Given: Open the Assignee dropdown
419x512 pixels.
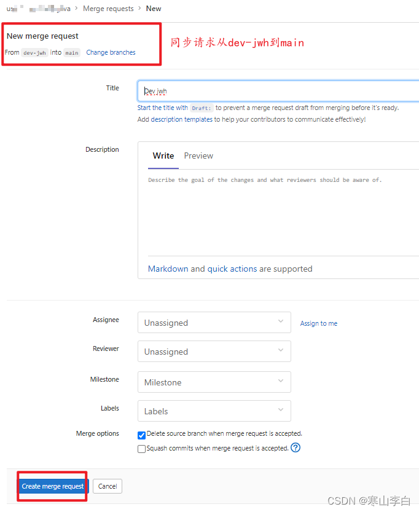Looking at the screenshot, I should (x=214, y=322).
